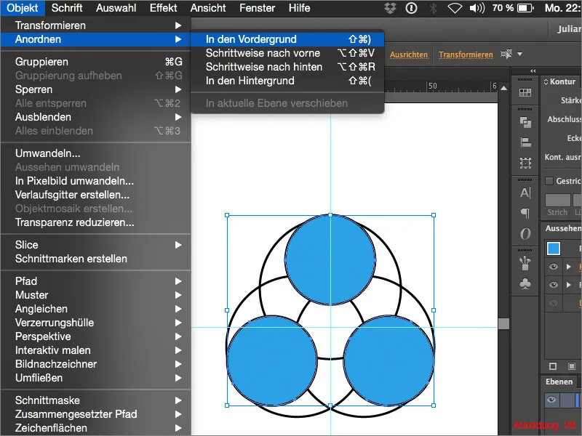Click the blue layer color indicator
The height and width of the screenshot is (436, 582).
click(x=577, y=400)
